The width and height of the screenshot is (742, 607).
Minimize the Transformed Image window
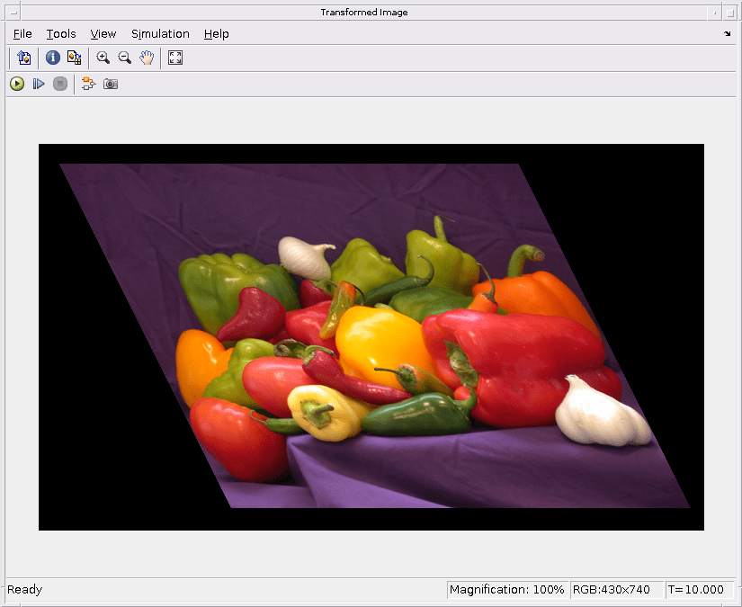click(714, 13)
